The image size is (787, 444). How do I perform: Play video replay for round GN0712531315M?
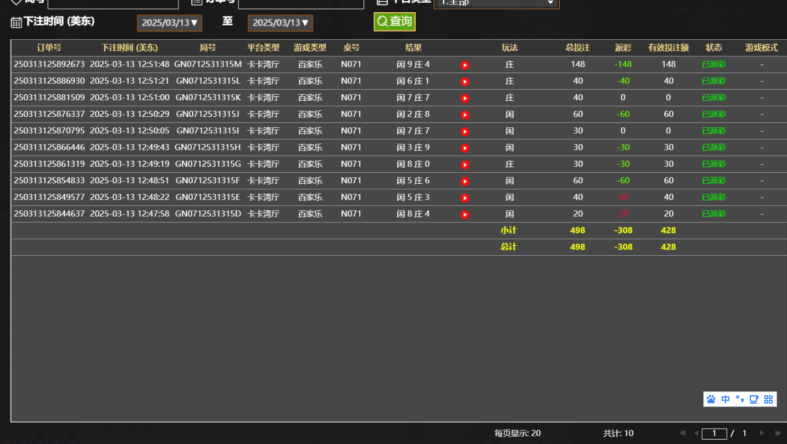465,65
